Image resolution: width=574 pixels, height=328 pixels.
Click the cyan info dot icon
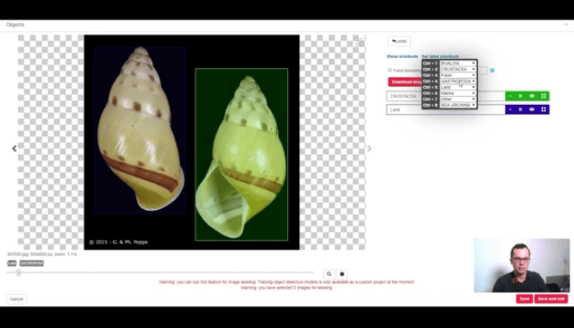coord(492,71)
